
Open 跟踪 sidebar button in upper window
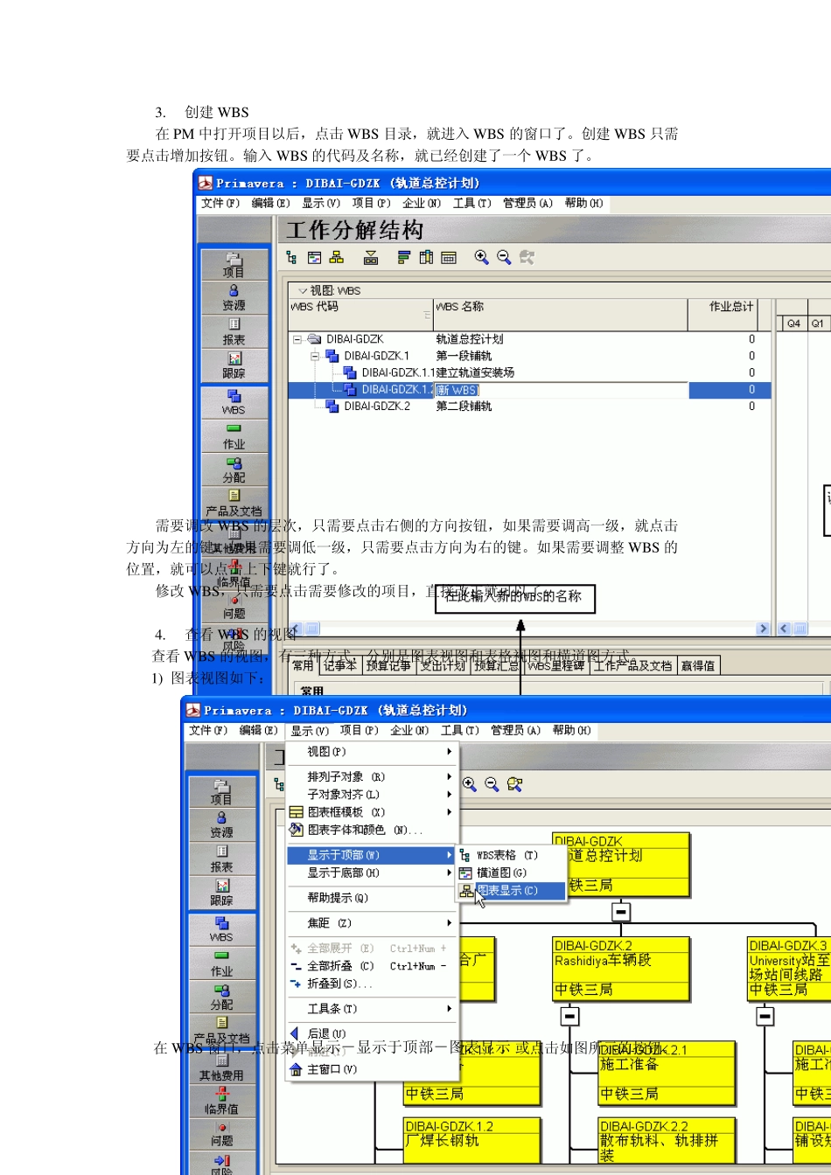[234, 365]
